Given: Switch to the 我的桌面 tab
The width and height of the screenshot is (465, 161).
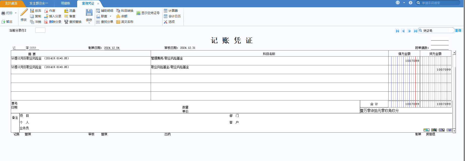Looking at the screenshot, I should 11,4.
